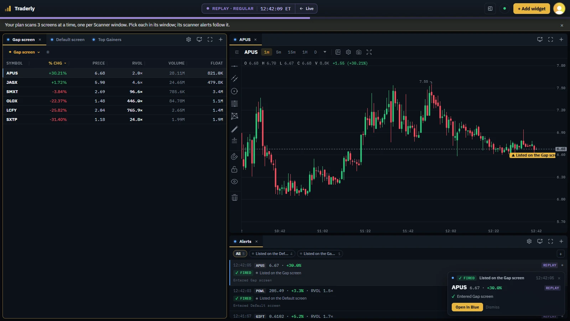This screenshot has width=570, height=321.
Task: Close the scanner plan notice banner
Action: coord(562,25)
